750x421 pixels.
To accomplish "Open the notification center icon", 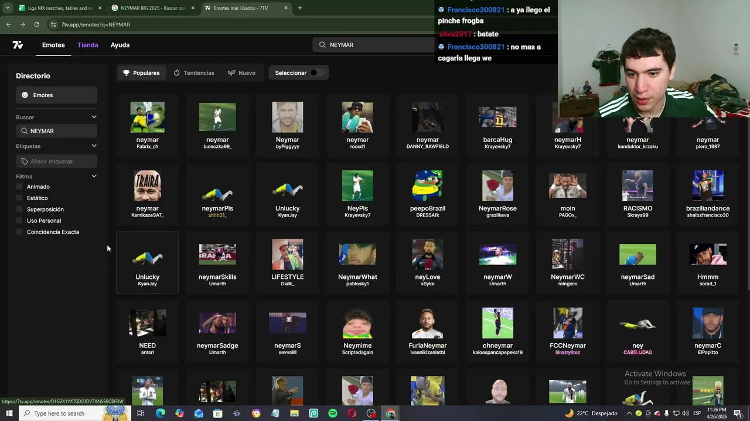I will coord(738,413).
